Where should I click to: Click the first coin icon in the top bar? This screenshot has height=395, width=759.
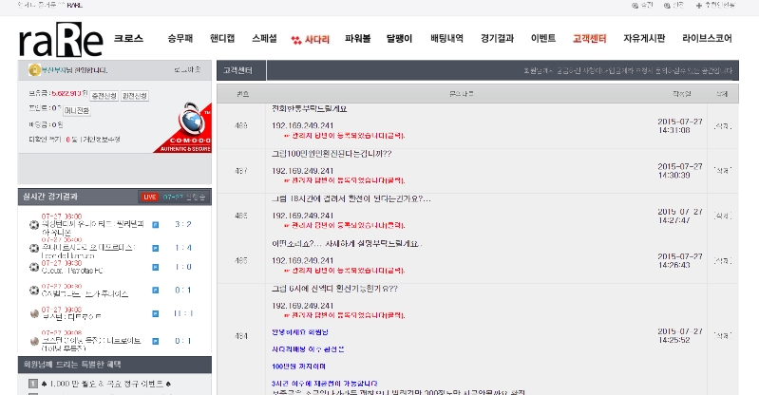point(636,6)
